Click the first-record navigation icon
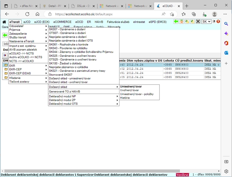Image resolution: width=232 pixels, height=177 pixels. coord(5,55)
